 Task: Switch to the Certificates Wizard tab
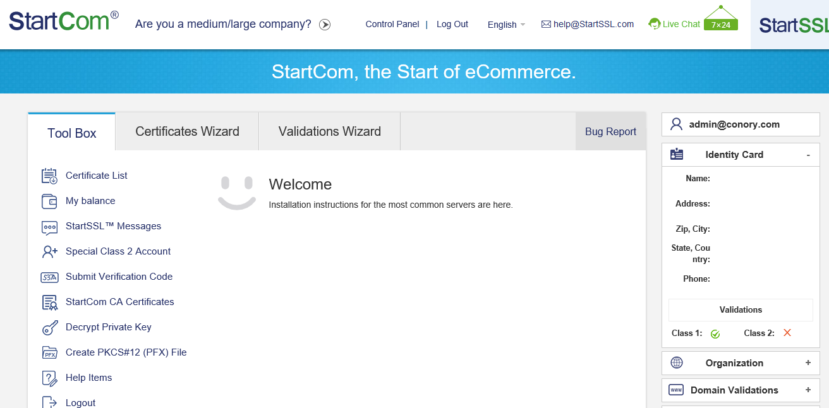(187, 131)
